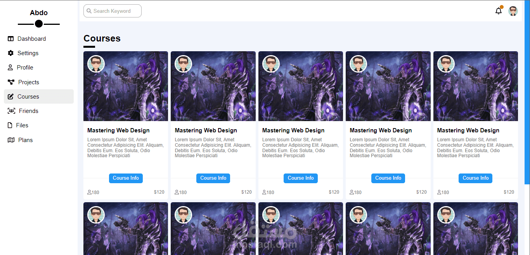Click the Settings gear icon in sidebar
Viewport: 530px width, 255px height.
point(10,53)
